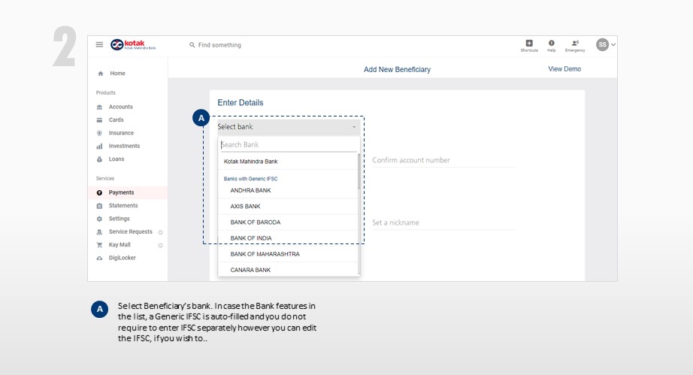Select BANK OF BARODA option
This screenshot has height=375, width=693.
coord(288,222)
